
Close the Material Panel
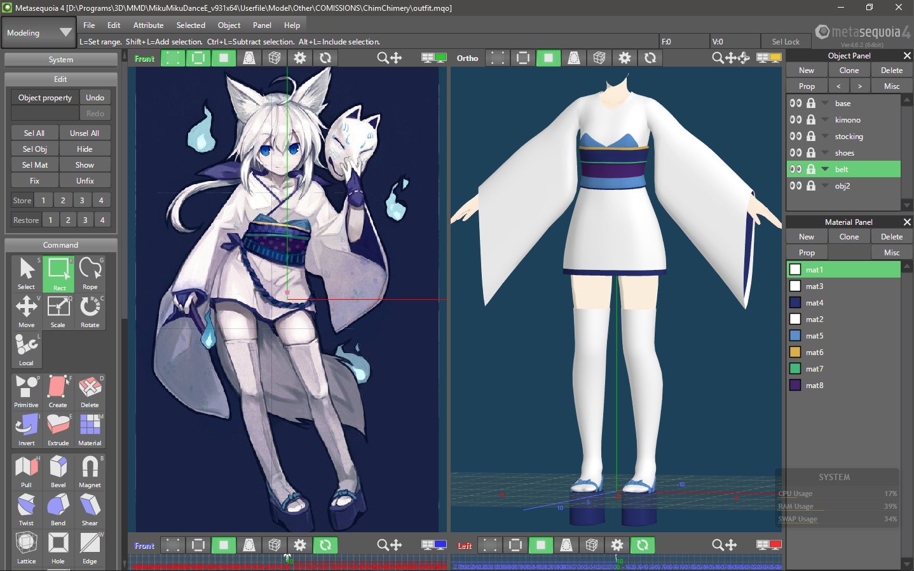click(907, 222)
